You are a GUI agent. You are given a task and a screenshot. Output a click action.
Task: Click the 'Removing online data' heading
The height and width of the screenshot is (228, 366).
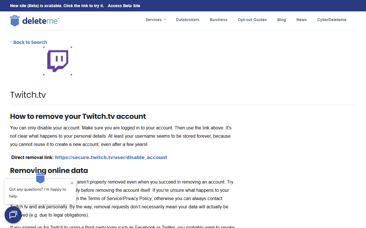click(49, 170)
